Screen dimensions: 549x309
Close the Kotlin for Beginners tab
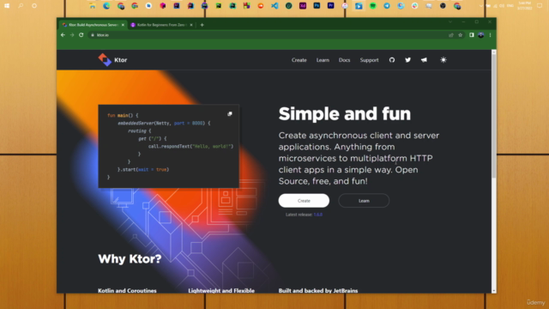tap(191, 25)
